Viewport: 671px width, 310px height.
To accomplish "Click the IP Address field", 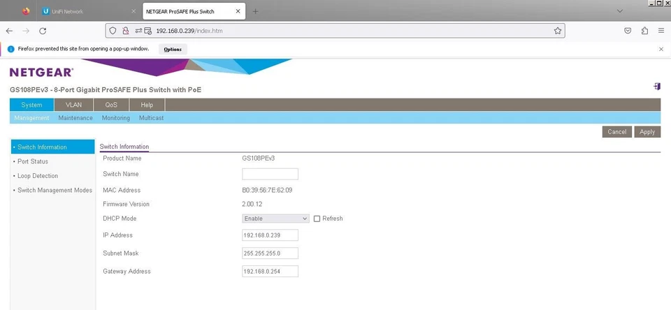I will click(270, 235).
